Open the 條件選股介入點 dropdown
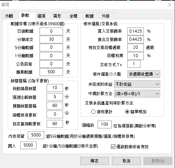The width and height of the screenshot is (175, 168). coord(144,74)
